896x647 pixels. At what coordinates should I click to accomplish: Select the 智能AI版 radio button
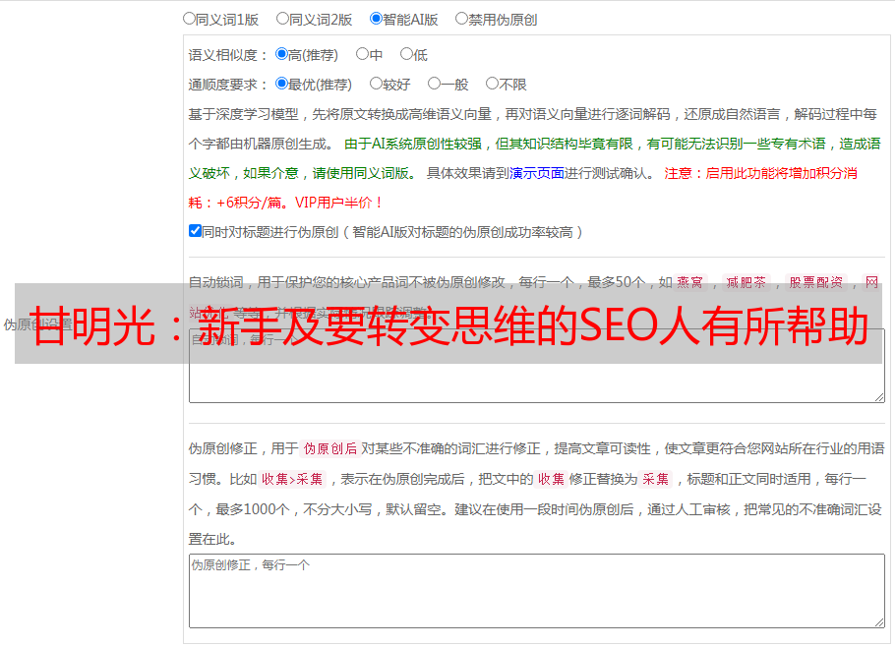coord(376,18)
